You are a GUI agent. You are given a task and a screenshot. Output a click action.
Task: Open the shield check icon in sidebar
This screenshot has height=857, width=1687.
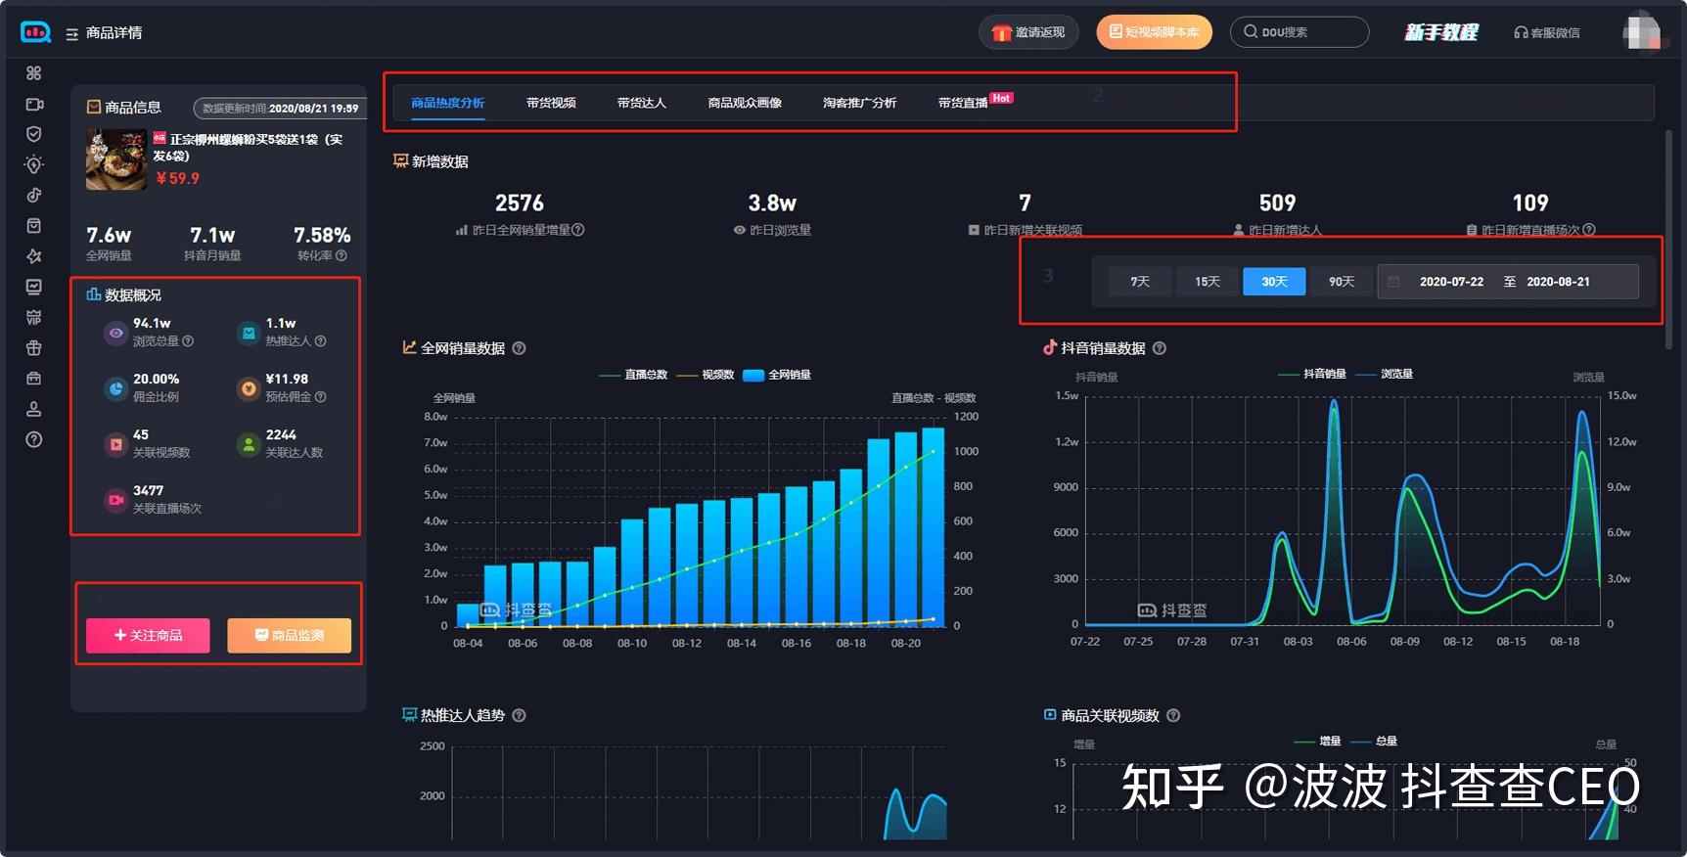pos(34,134)
